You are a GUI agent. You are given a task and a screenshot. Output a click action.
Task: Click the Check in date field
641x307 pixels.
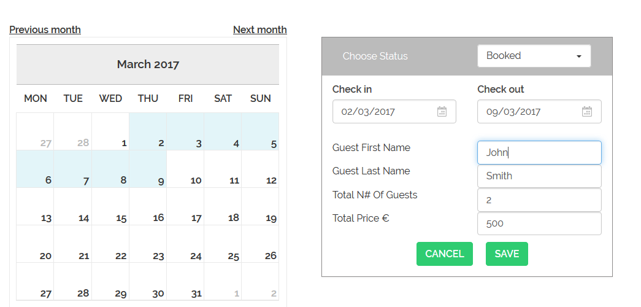(394, 111)
